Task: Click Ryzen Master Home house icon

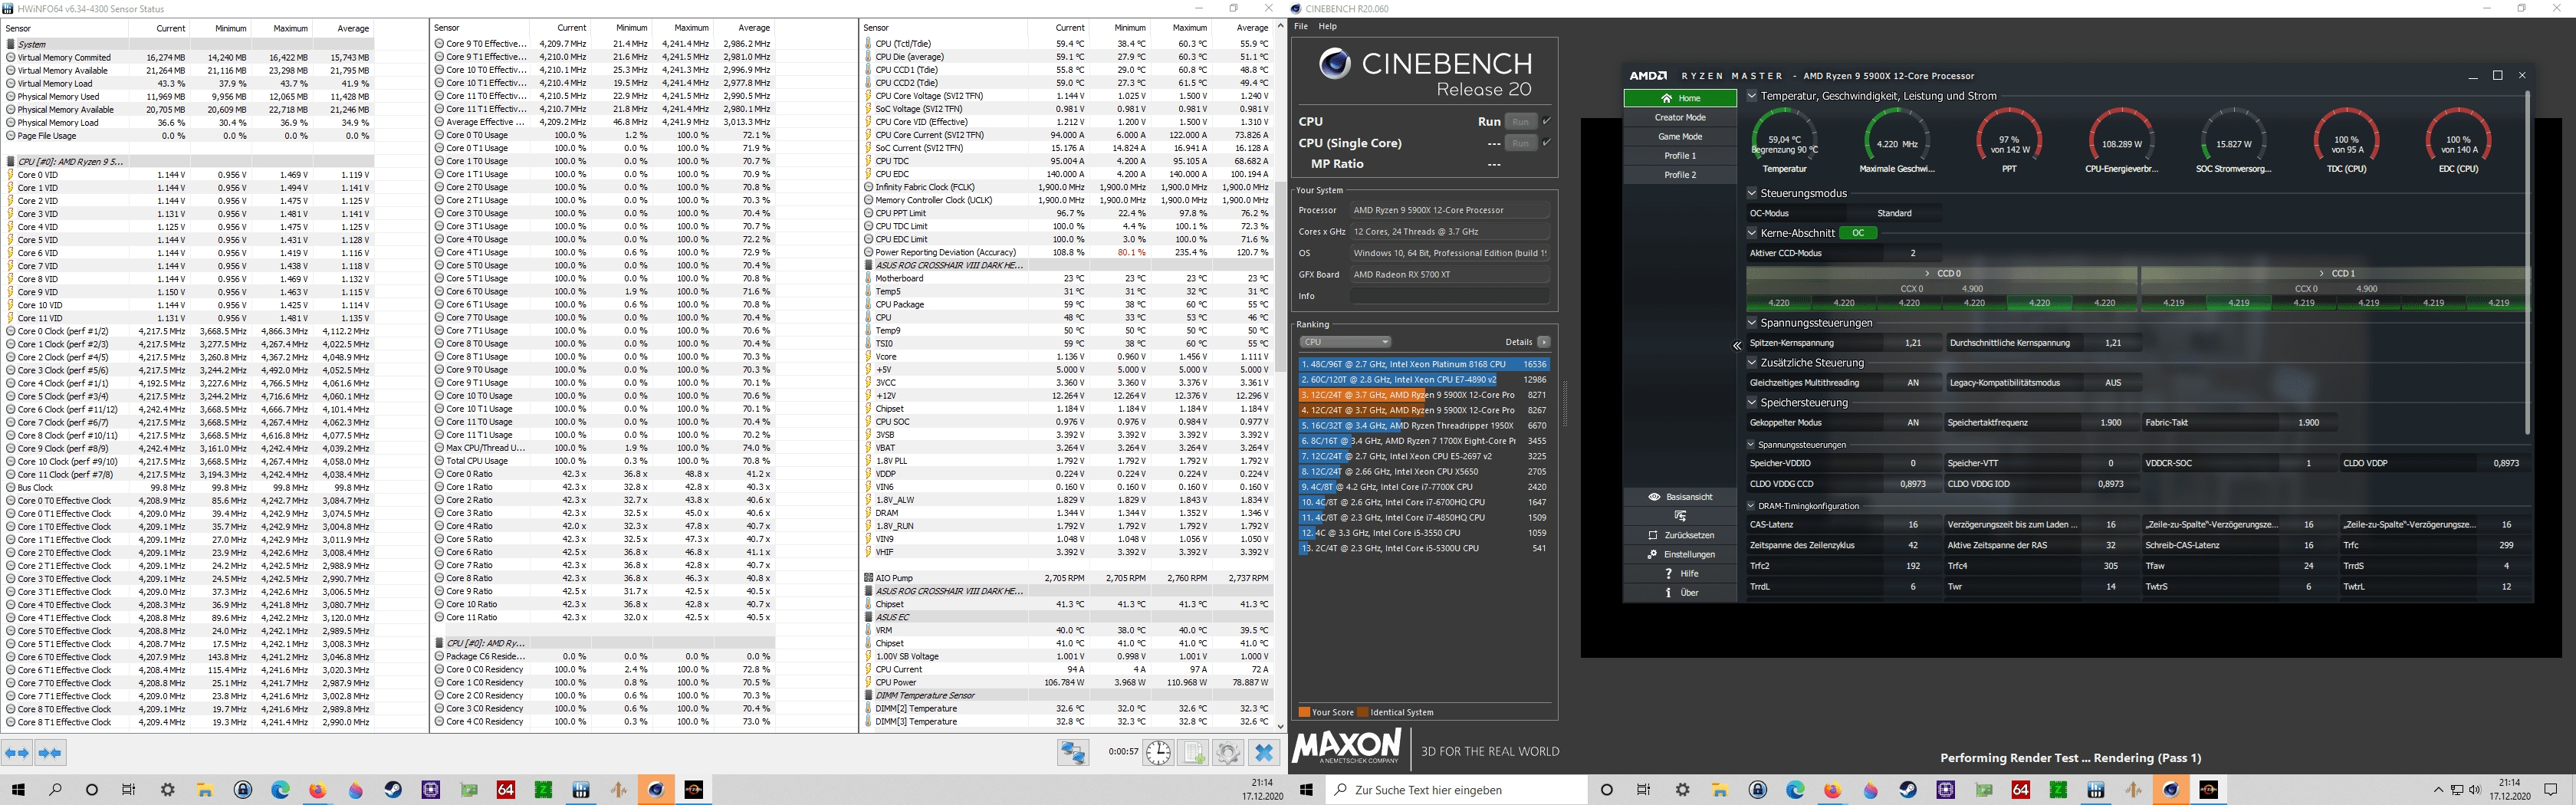Action: coord(1666,98)
